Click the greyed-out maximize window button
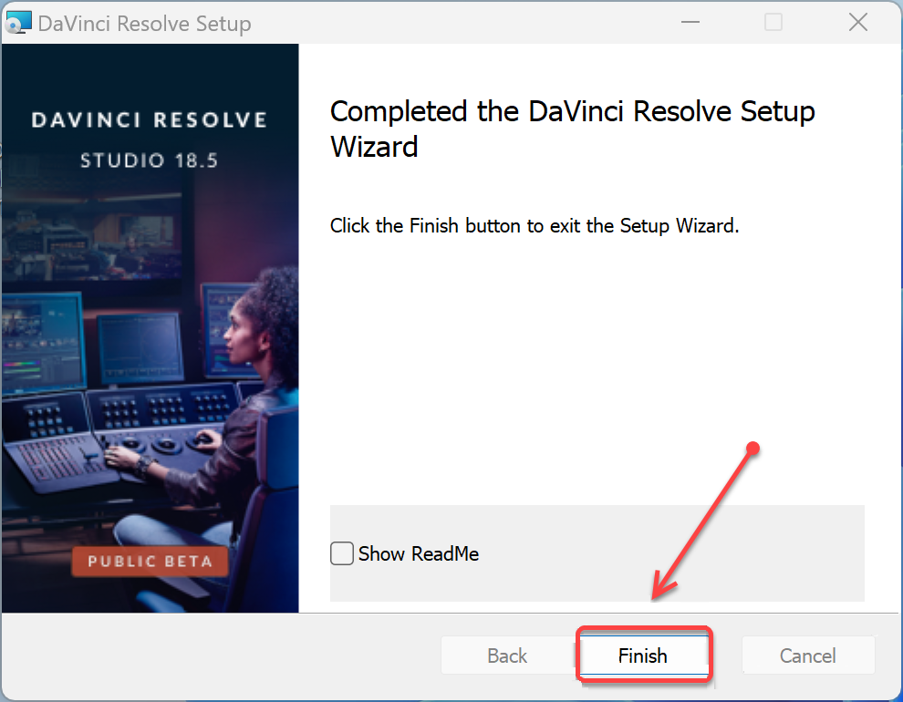This screenshot has height=702, width=903. point(773,23)
